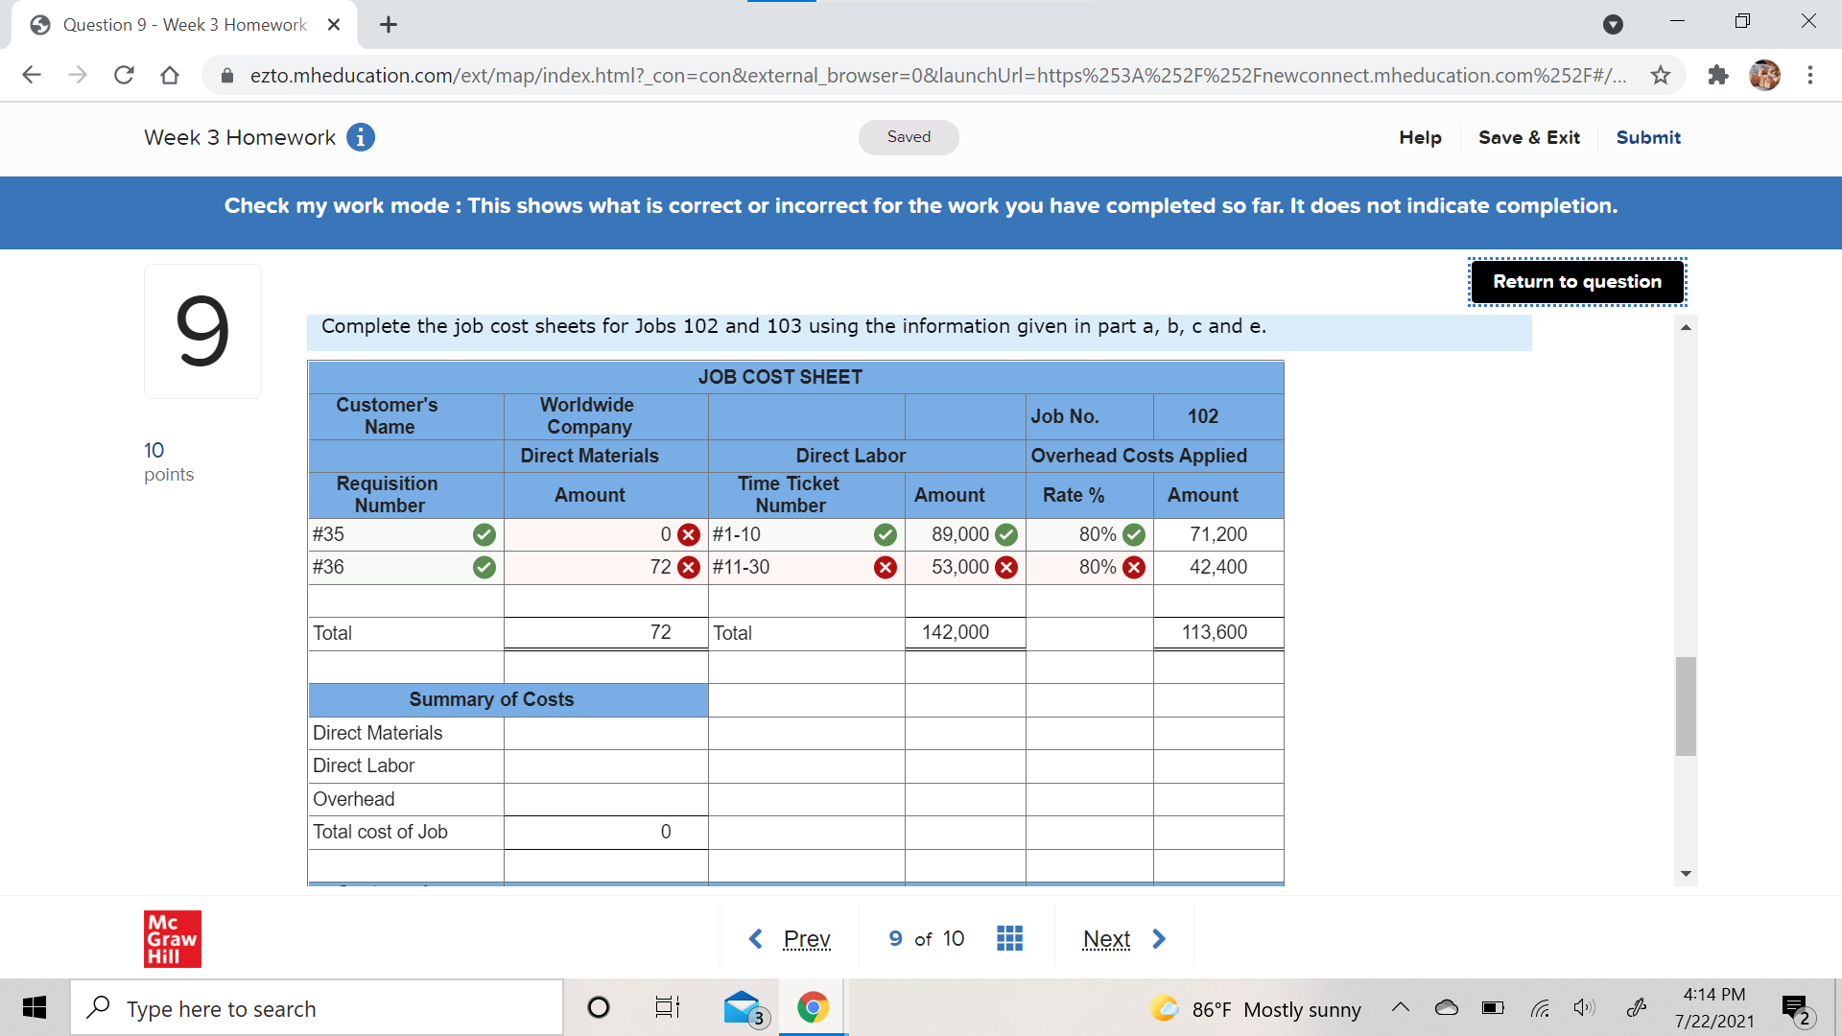Image resolution: width=1842 pixels, height=1036 pixels.
Task: Reload the page
Action: coord(124,75)
